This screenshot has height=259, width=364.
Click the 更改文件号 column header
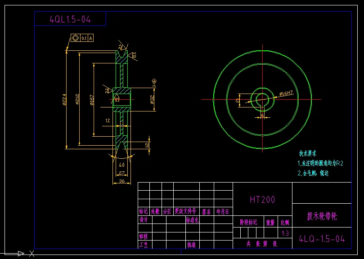[186, 211]
